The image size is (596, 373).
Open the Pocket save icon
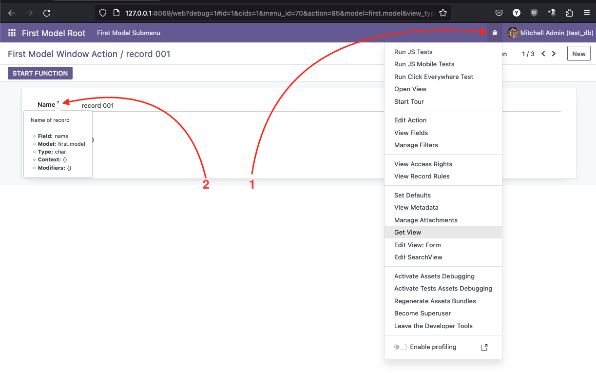click(499, 13)
